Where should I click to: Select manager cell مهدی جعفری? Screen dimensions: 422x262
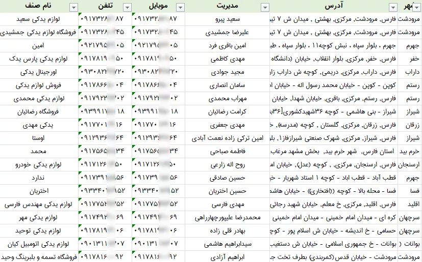[x=228, y=125]
